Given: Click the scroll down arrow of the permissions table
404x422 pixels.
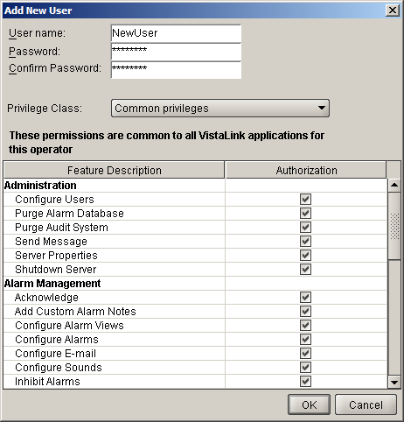Looking at the screenshot, I should [x=394, y=382].
